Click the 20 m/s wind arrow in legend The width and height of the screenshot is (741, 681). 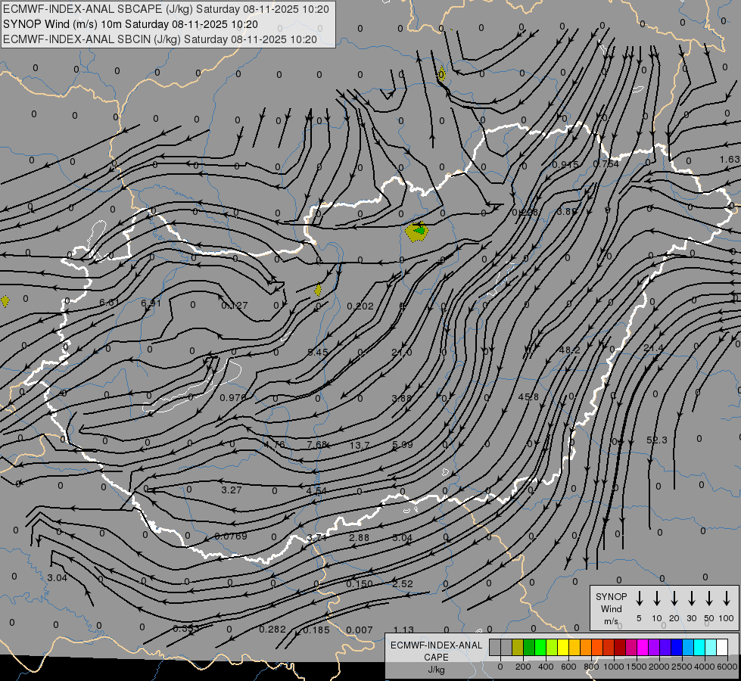[x=674, y=598]
